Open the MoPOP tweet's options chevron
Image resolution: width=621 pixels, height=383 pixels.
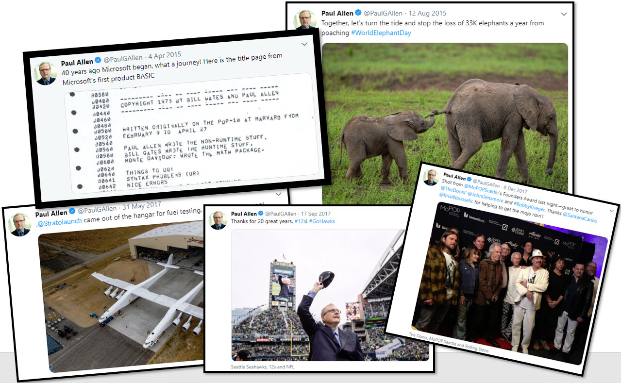[611, 211]
